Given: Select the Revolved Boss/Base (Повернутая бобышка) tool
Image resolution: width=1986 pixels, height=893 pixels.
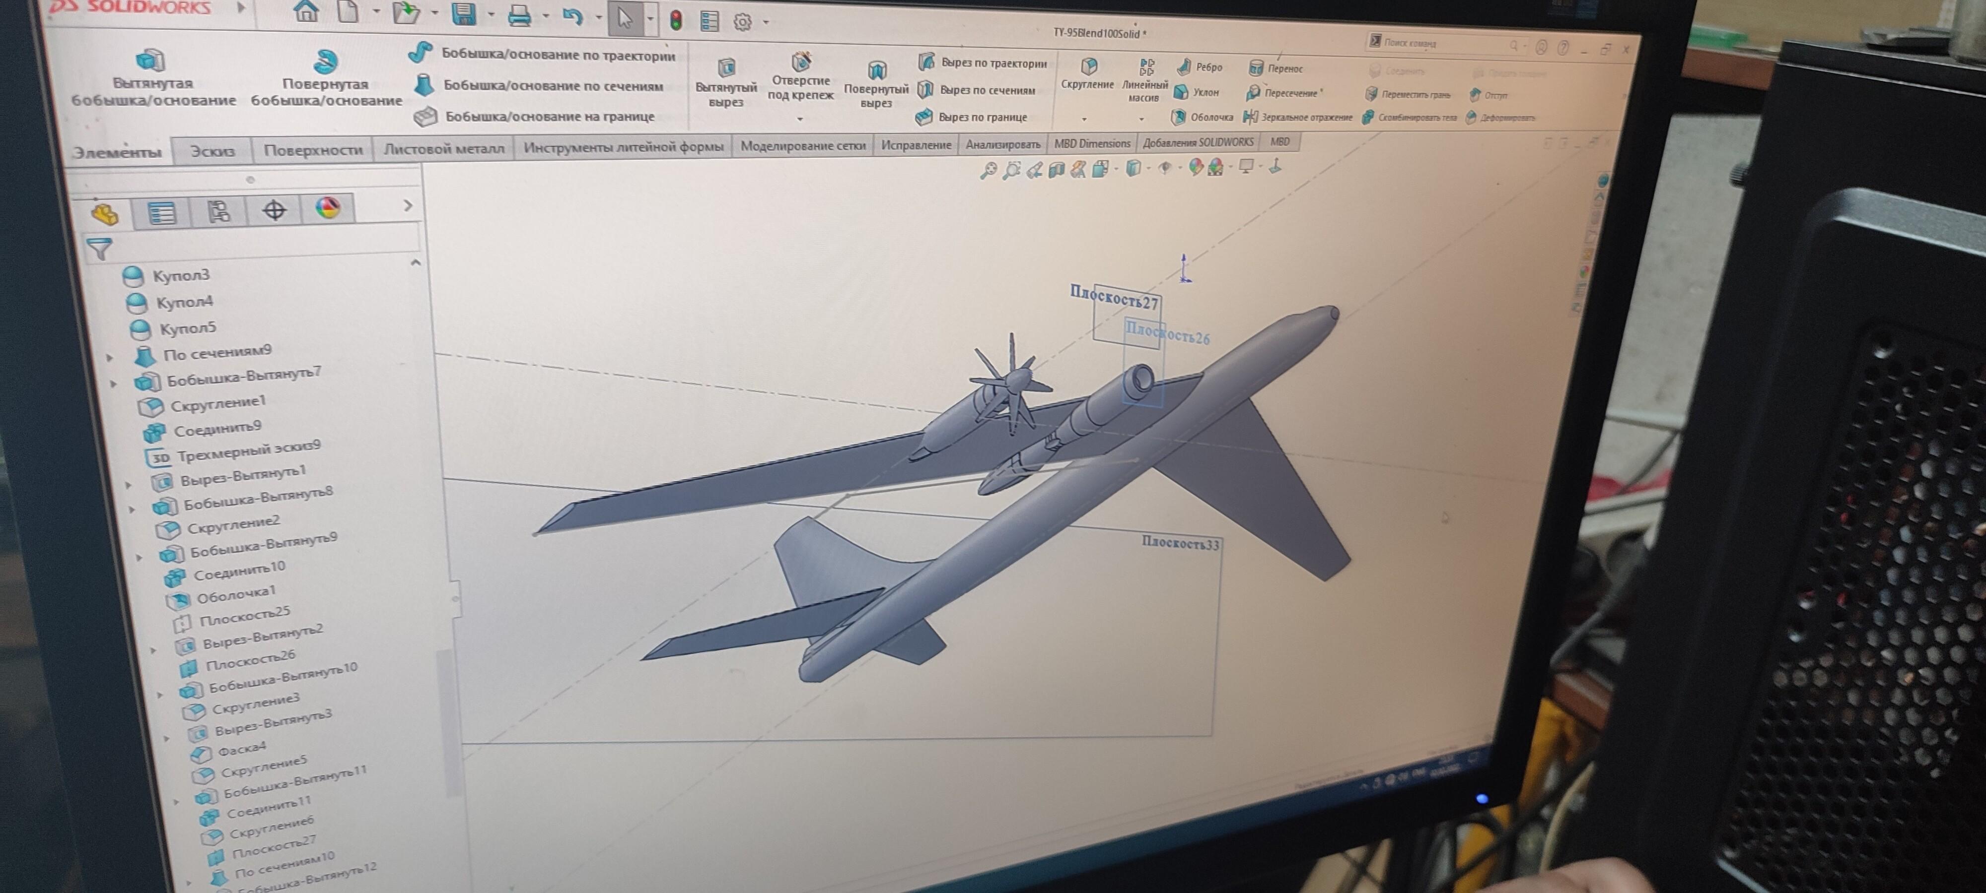Looking at the screenshot, I should click(x=326, y=61).
